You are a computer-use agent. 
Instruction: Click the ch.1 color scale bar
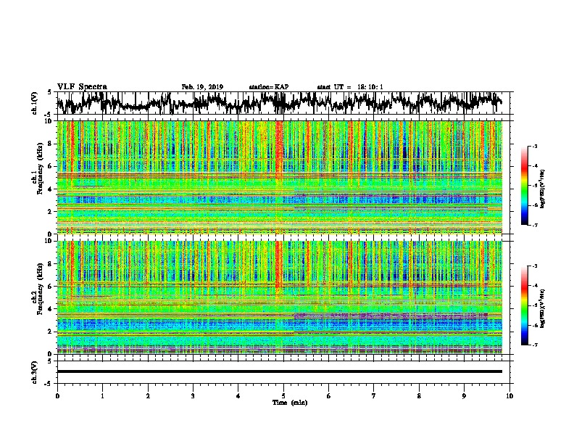click(x=525, y=186)
